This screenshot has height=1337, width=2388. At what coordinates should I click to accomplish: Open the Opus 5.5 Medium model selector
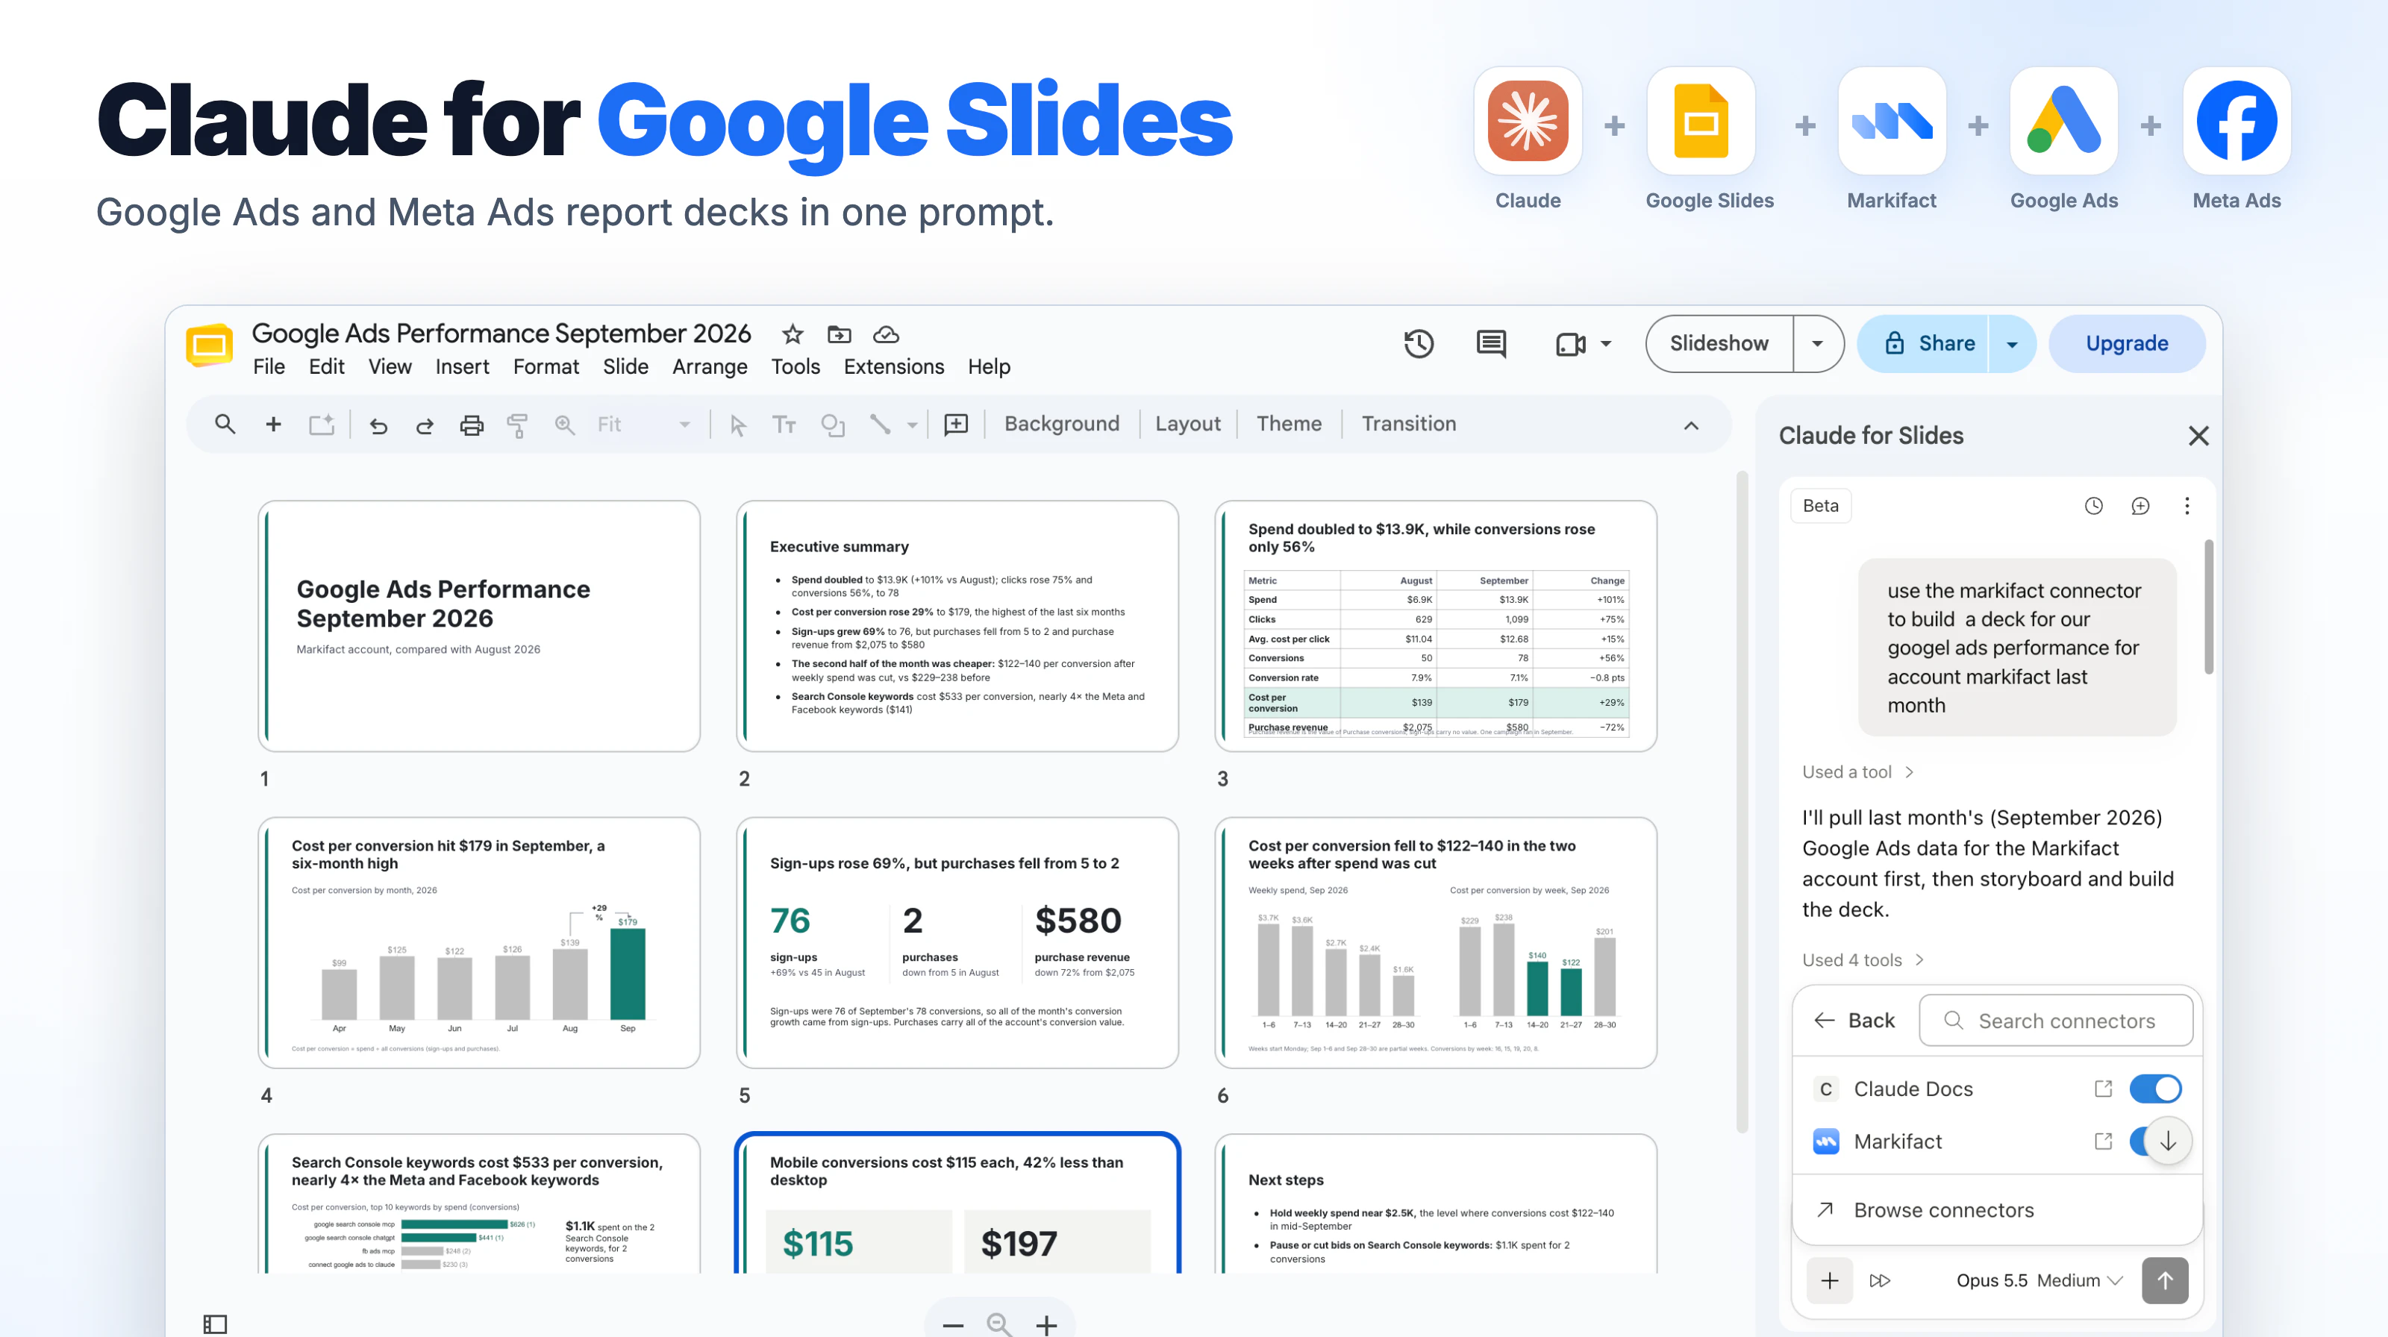click(x=2039, y=1280)
